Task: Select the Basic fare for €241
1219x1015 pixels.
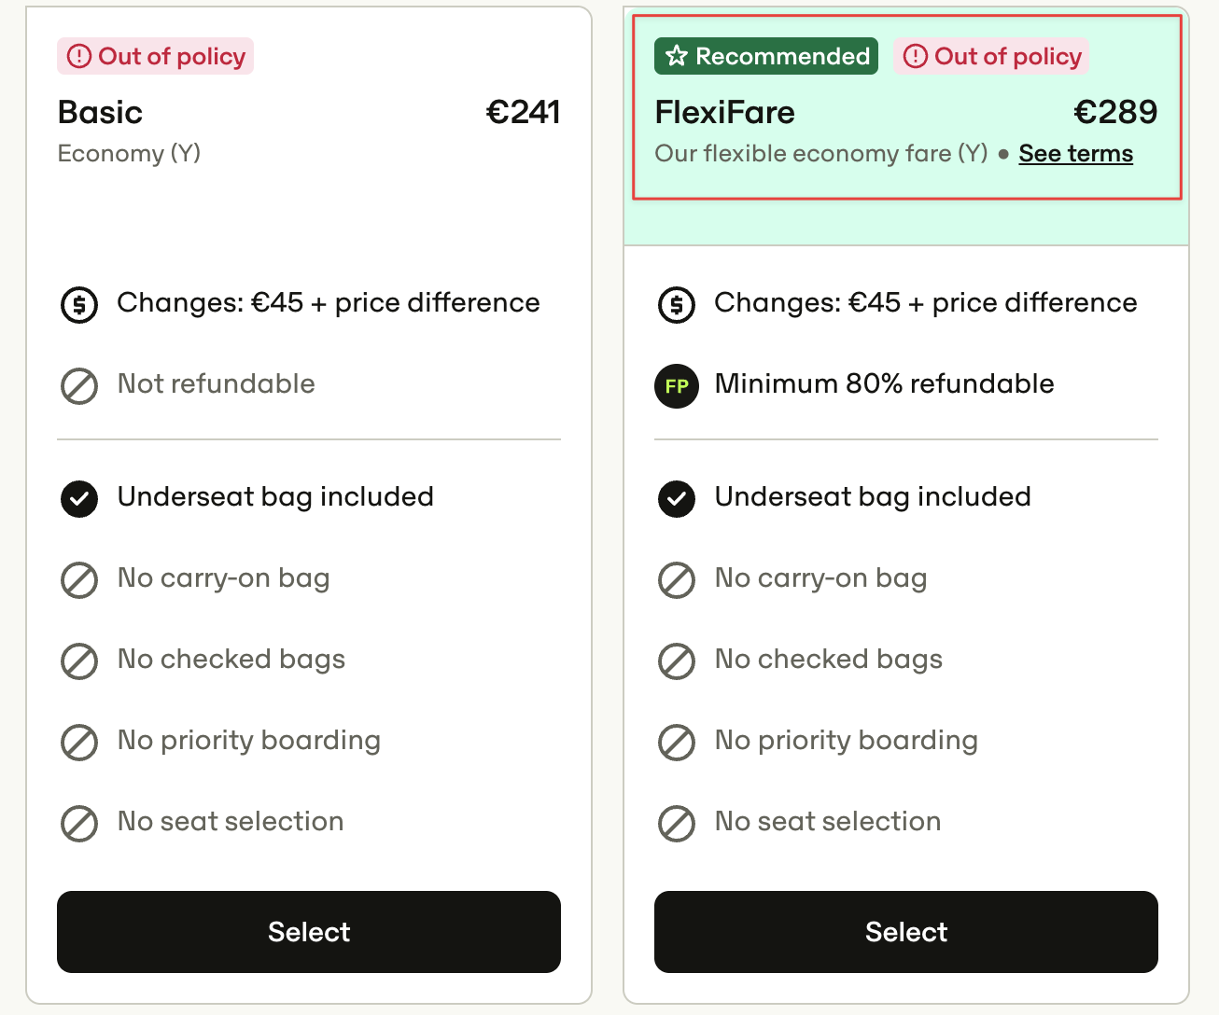Action: pos(309,932)
